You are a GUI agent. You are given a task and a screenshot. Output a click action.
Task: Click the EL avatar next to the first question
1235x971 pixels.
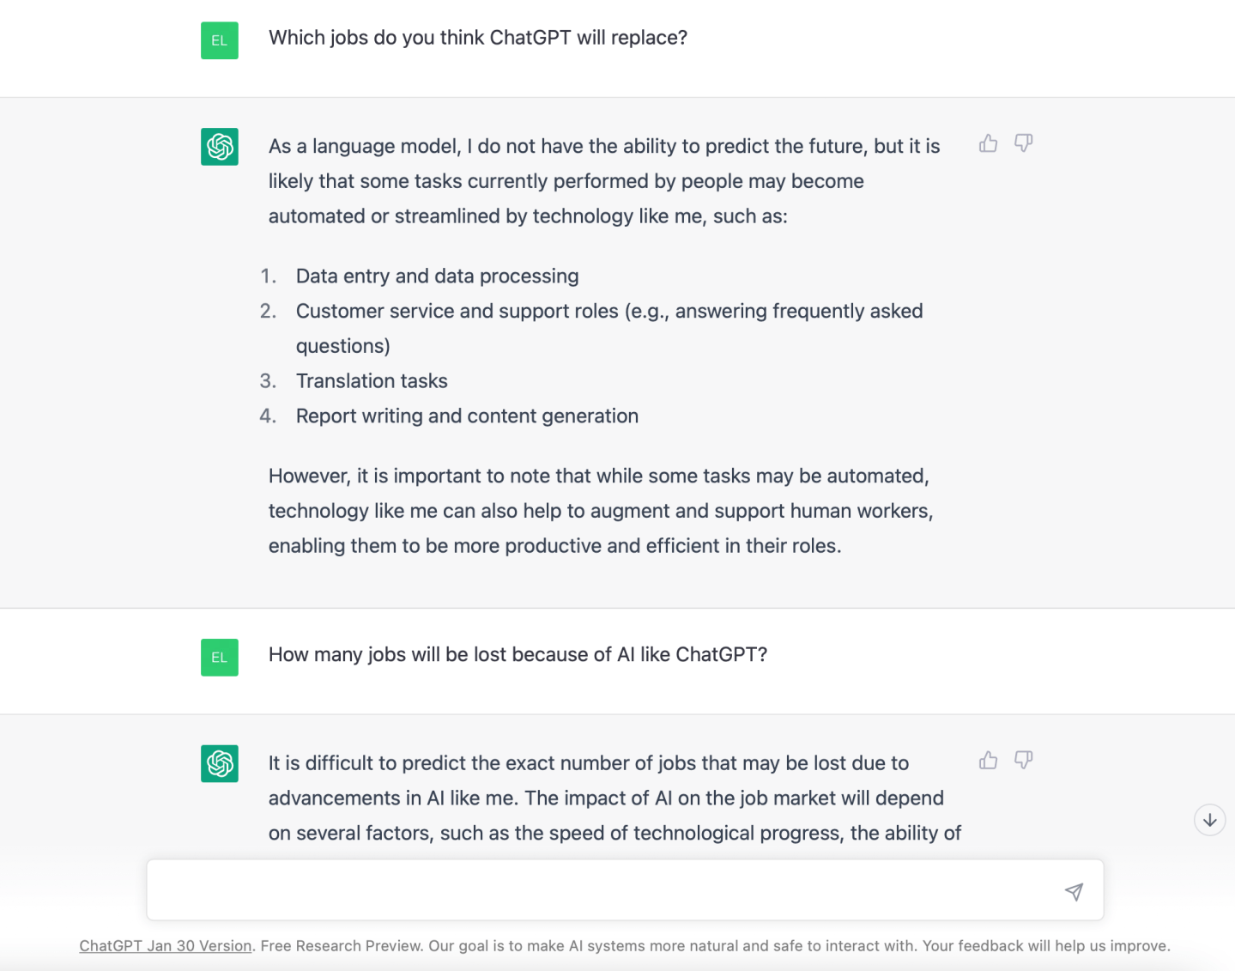tap(220, 40)
